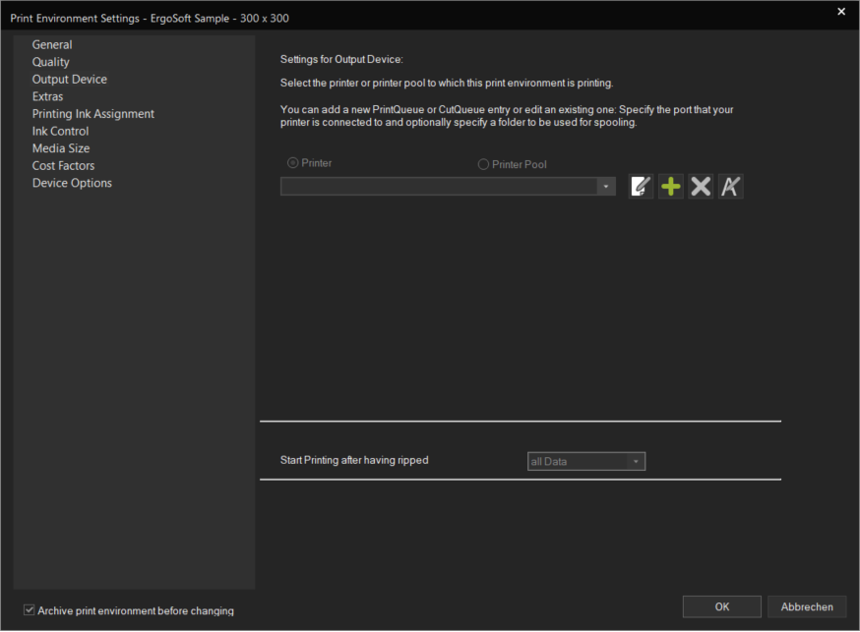Click the rename queue icon with letter A

point(730,187)
